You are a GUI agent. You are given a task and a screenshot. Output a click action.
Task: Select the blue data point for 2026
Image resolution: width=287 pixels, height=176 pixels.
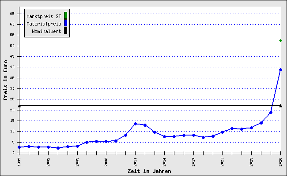(x=280, y=70)
